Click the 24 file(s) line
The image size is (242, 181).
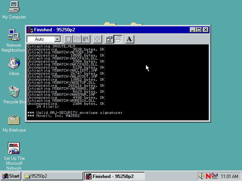pyautogui.click(x=48, y=106)
